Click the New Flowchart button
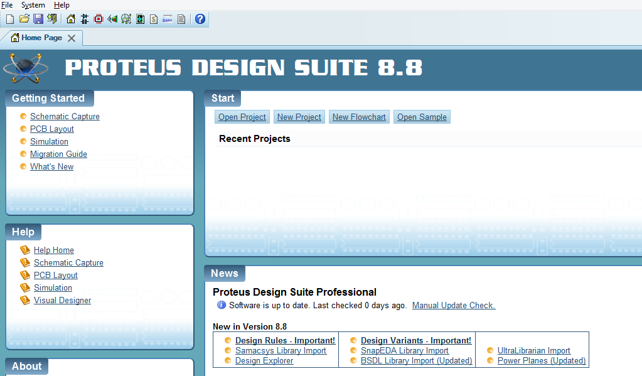This screenshot has height=376, width=642. [359, 117]
